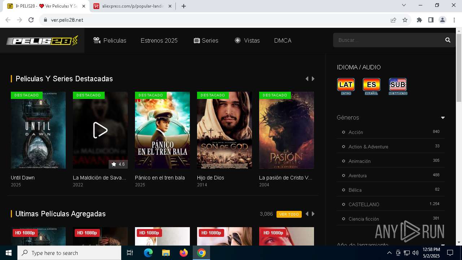This screenshot has width=462, height=260.
Task: Go back in the browser
Action: [x=8, y=20]
